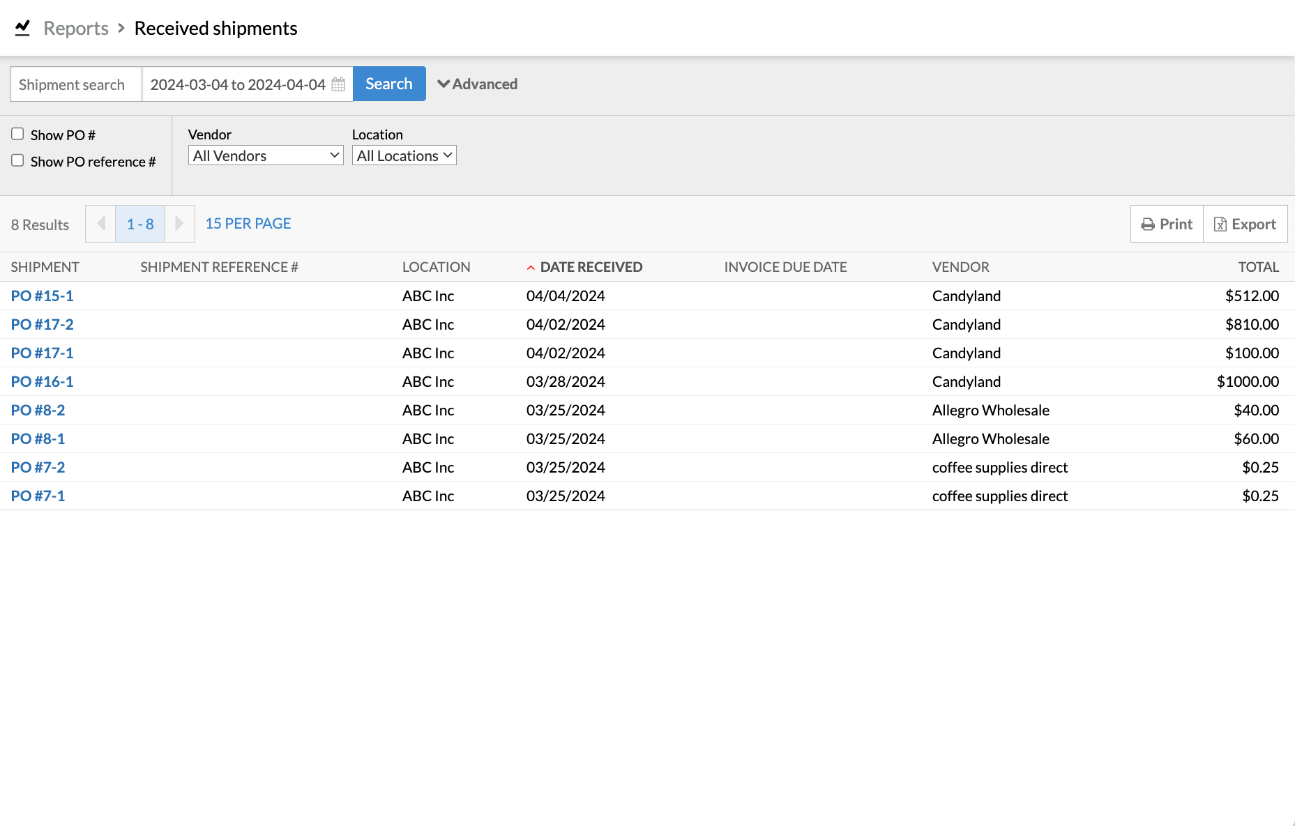Image resolution: width=1295 pixels, height=826 pixels.
Task: Change the 15 per page setting
Action: click(x=248, y=224)
